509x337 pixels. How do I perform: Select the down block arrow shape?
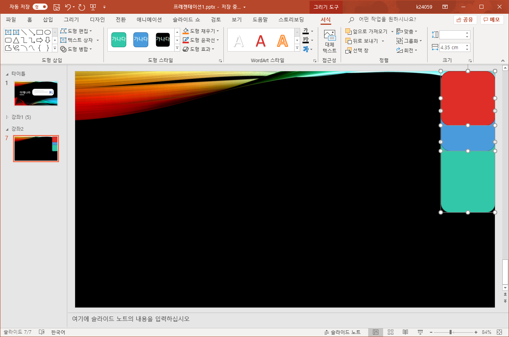click(48, 40)
